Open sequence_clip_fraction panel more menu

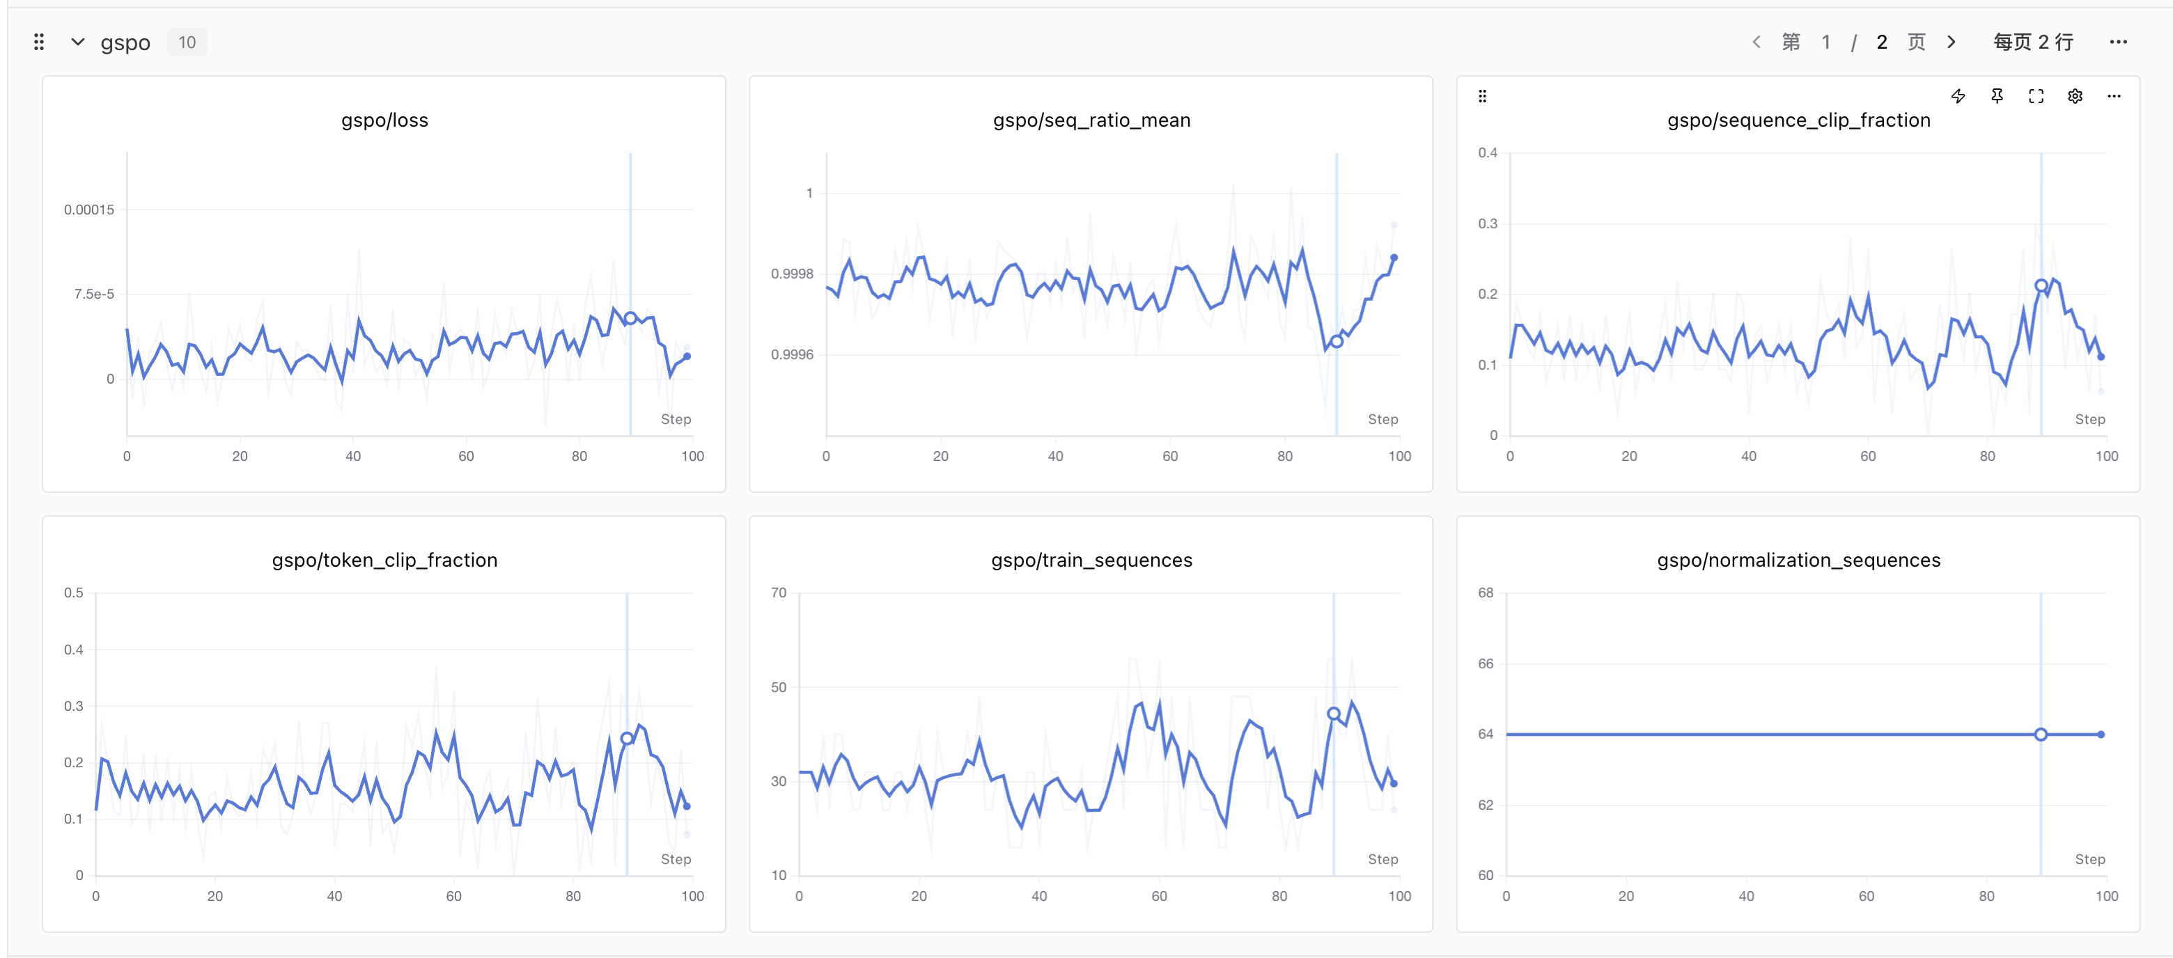click(2114, 96)
